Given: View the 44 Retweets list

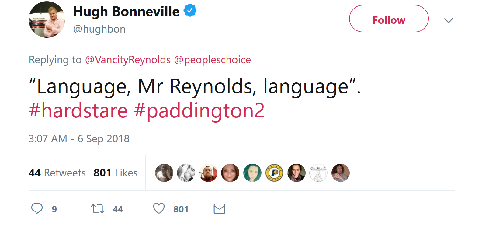Looking at the screenshot, I should tap(57, 173).
